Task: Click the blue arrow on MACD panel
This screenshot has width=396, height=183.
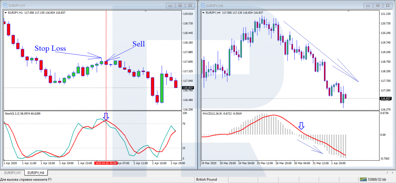Action: pos(301,126)
